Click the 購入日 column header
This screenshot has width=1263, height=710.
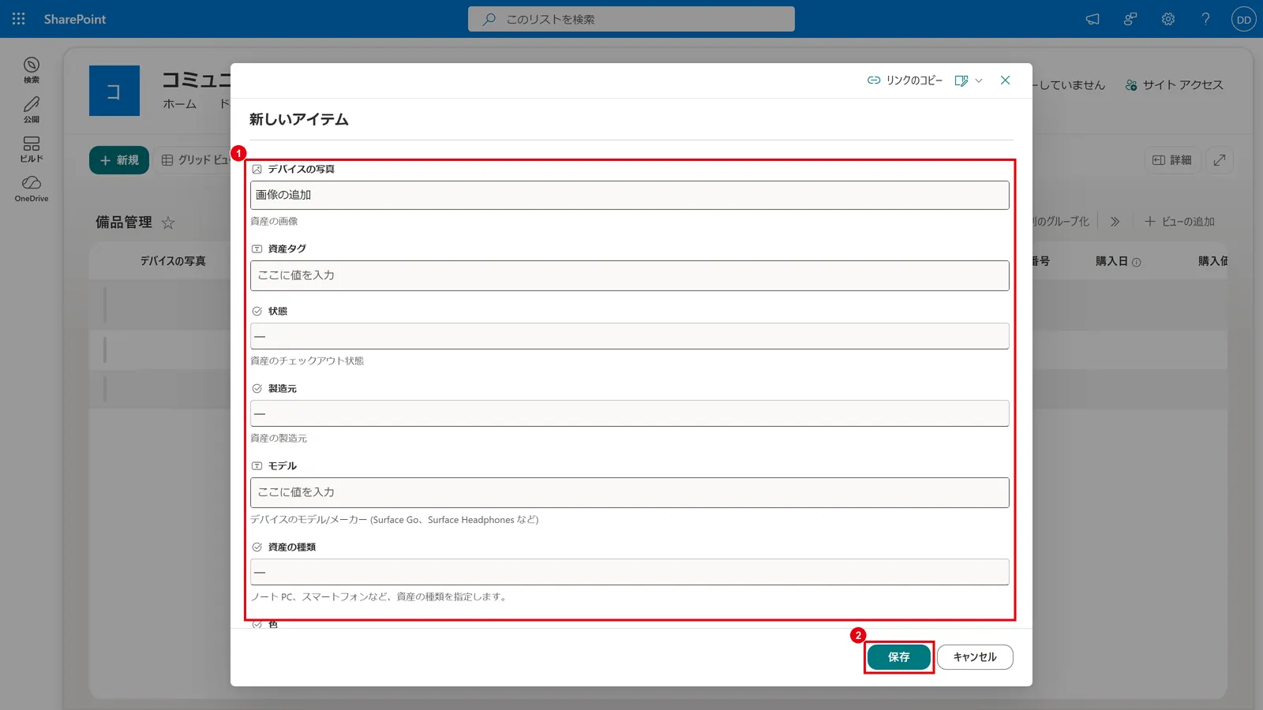[x=1111, y=261]
